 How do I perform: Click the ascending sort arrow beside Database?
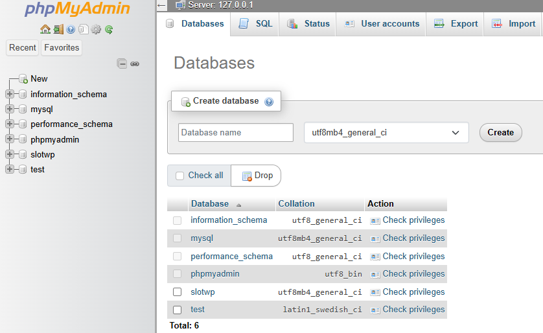click(238, 205)
